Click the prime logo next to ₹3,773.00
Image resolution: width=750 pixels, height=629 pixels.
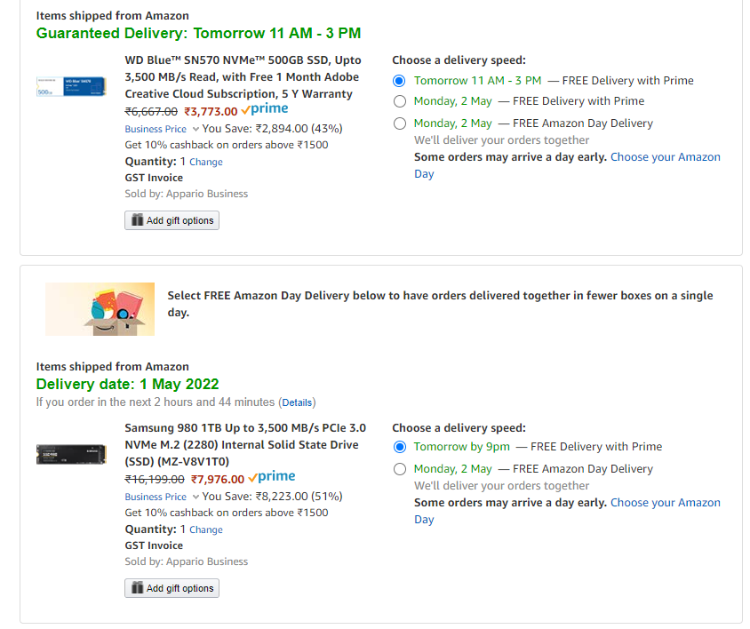[x=265, y=109]
